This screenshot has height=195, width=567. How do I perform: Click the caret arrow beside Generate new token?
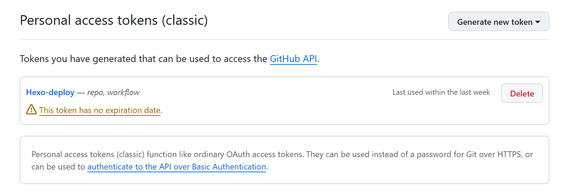[x=538, y=22]
